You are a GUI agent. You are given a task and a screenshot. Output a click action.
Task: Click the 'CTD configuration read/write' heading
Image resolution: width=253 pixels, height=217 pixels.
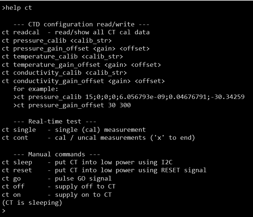coord(81,24)
